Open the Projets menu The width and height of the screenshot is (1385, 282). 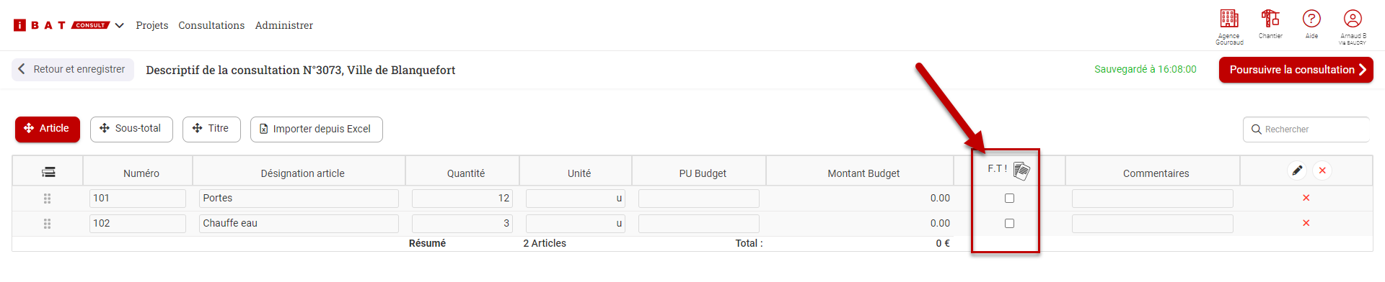(152, 25)
